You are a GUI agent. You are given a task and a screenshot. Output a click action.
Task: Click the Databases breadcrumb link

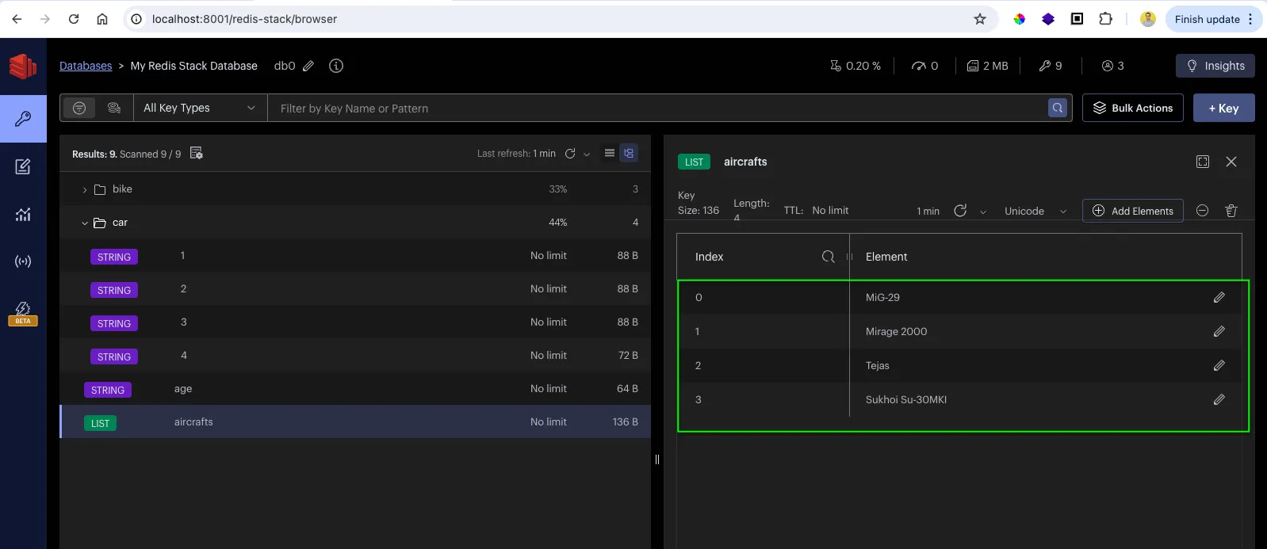tap(86, 66)
